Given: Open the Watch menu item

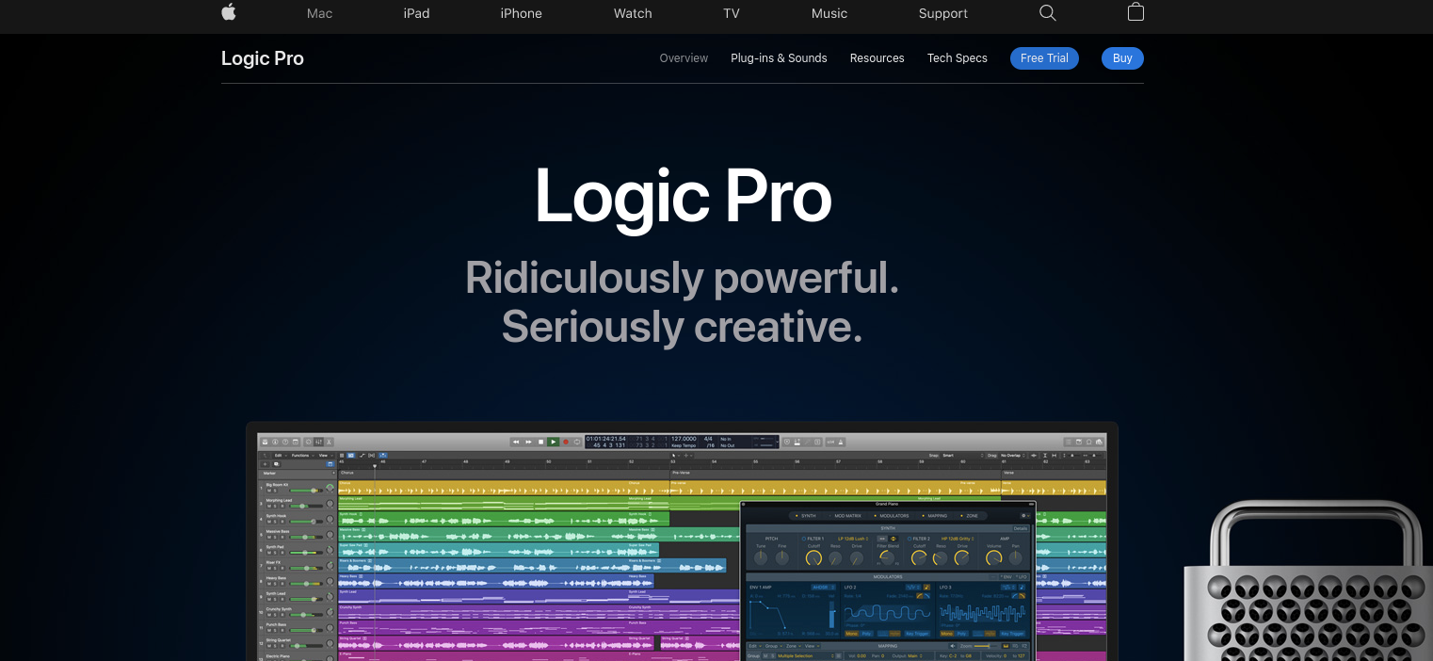Looking at the screenshot, I should pos(633,13).
